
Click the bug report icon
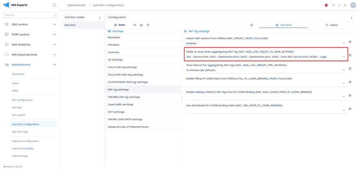pyautogui.click(x=345, y=5)
